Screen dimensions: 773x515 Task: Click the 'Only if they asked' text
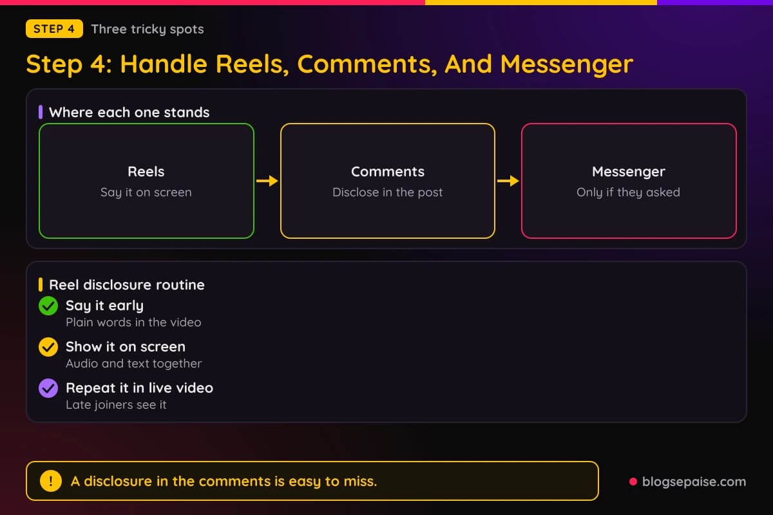point(629,192)
